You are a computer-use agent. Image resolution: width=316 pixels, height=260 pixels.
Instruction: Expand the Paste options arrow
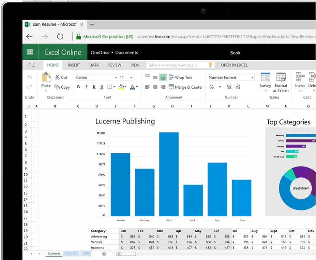pyautogui.click(x=46, y=91)
